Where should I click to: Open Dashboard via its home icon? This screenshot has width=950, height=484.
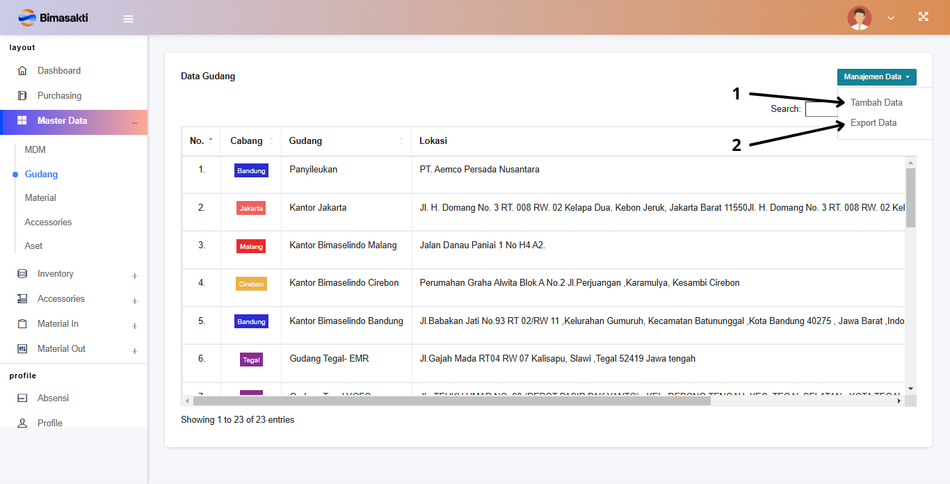[x=22, y=71]
